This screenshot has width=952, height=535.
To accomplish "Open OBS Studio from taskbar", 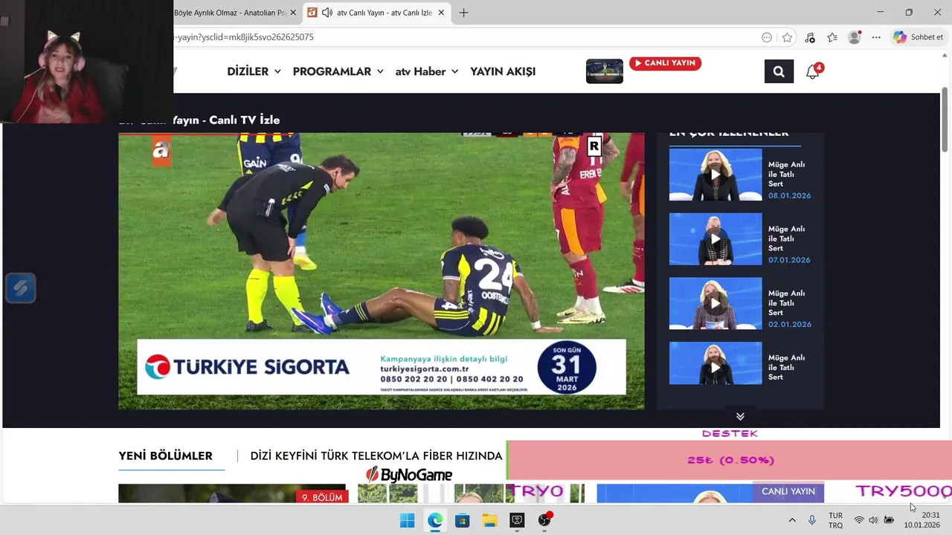I will coord(544,520).
